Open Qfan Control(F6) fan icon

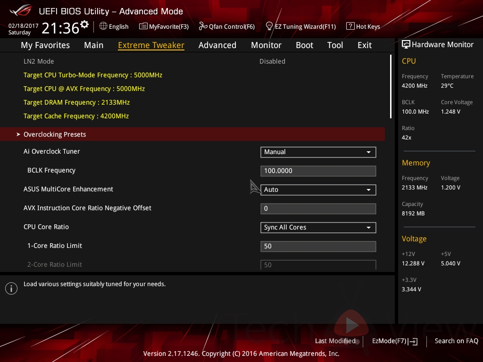coord(203,26)
